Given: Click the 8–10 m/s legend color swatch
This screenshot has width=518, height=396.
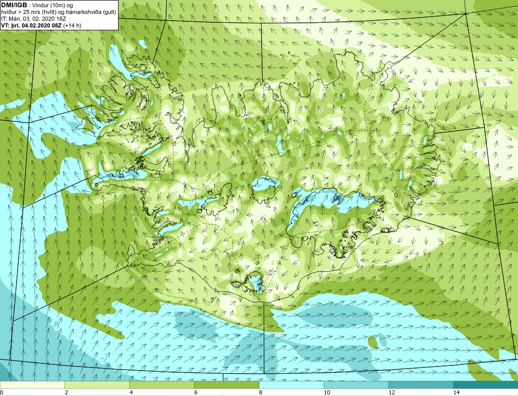Looking at the screenshot, I should point(291,385).
